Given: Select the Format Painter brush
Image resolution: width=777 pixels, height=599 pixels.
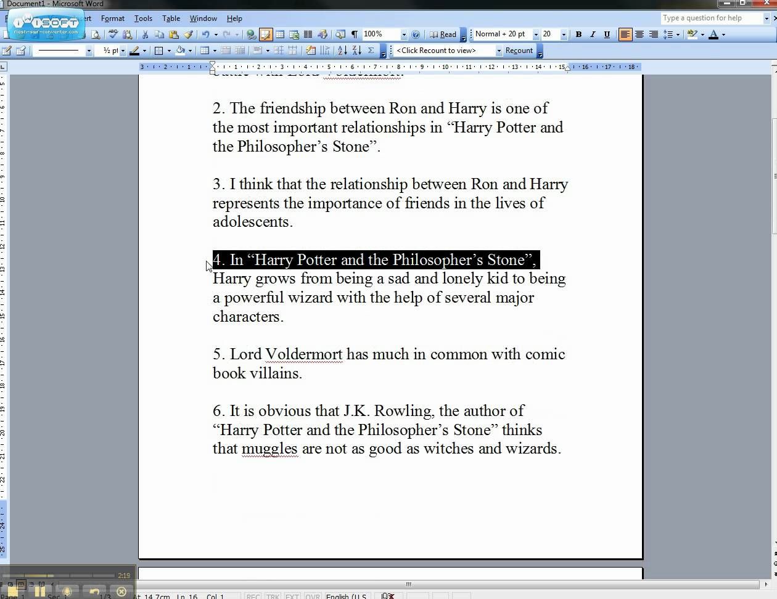Looking at the screenshot, I should click(188, 35).
